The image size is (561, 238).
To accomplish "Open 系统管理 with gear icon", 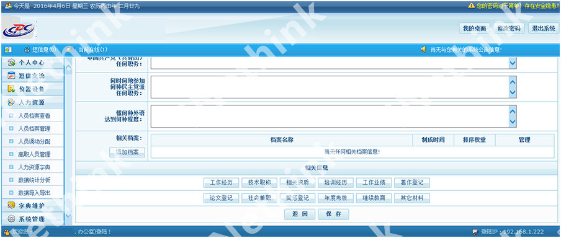I will pyautogui.click(x=32, y=219).
